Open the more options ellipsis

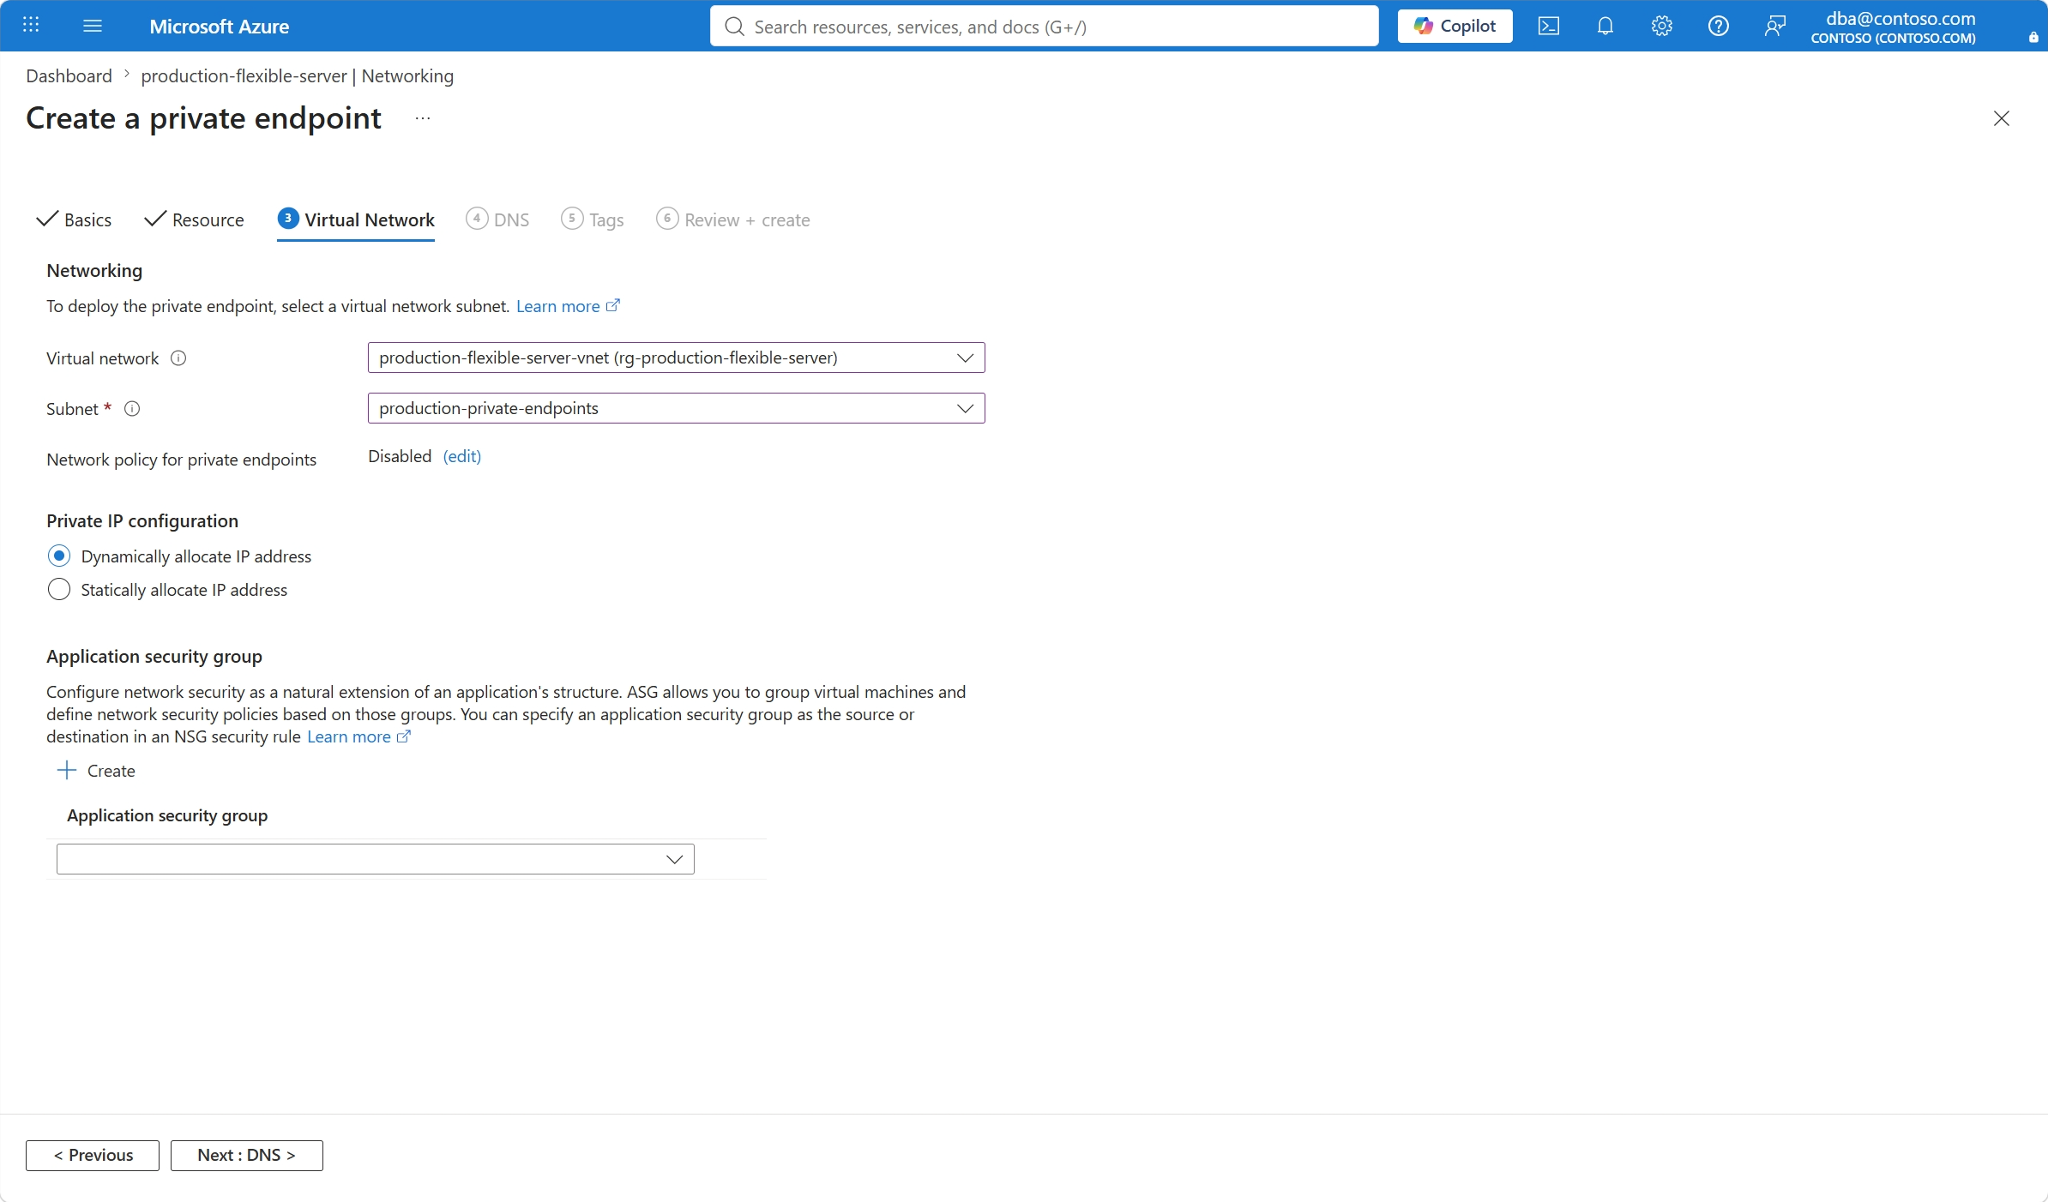[423, 118]
